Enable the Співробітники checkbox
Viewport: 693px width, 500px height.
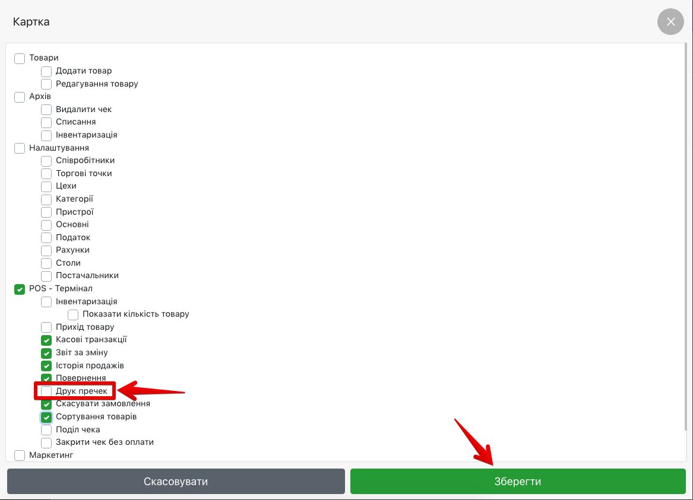46,161
